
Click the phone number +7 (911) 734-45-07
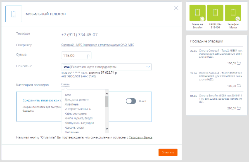click(79, 35)
